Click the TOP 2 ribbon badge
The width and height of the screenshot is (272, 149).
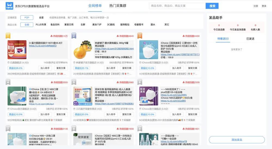74,36
